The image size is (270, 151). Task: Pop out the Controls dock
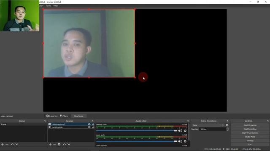268,121
